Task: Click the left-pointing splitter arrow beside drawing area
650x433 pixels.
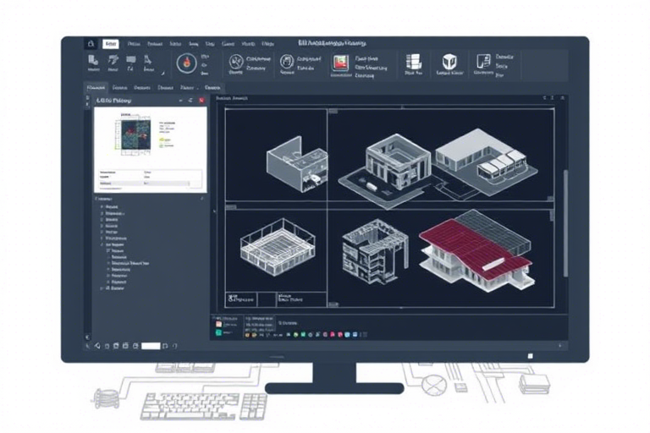Action: pyautogui.click(x=214, y=211)
